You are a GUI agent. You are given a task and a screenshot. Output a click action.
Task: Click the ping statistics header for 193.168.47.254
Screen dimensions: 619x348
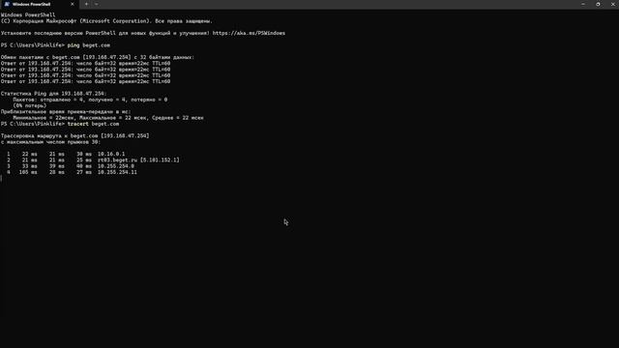coord(54,94)
